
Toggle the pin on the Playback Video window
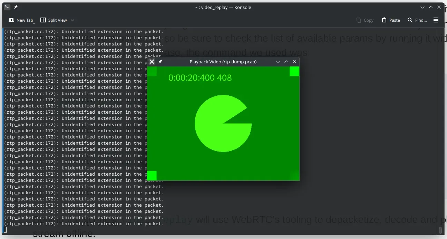160,62
